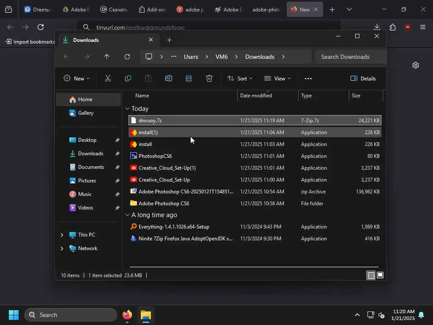Screen dimensions: 433x325
Task: Switch to the adobe-phot Firefox tab
Action: click(x=266, y=9)
